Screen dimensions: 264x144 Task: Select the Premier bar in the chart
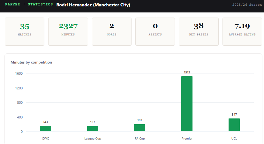[187, 104]
